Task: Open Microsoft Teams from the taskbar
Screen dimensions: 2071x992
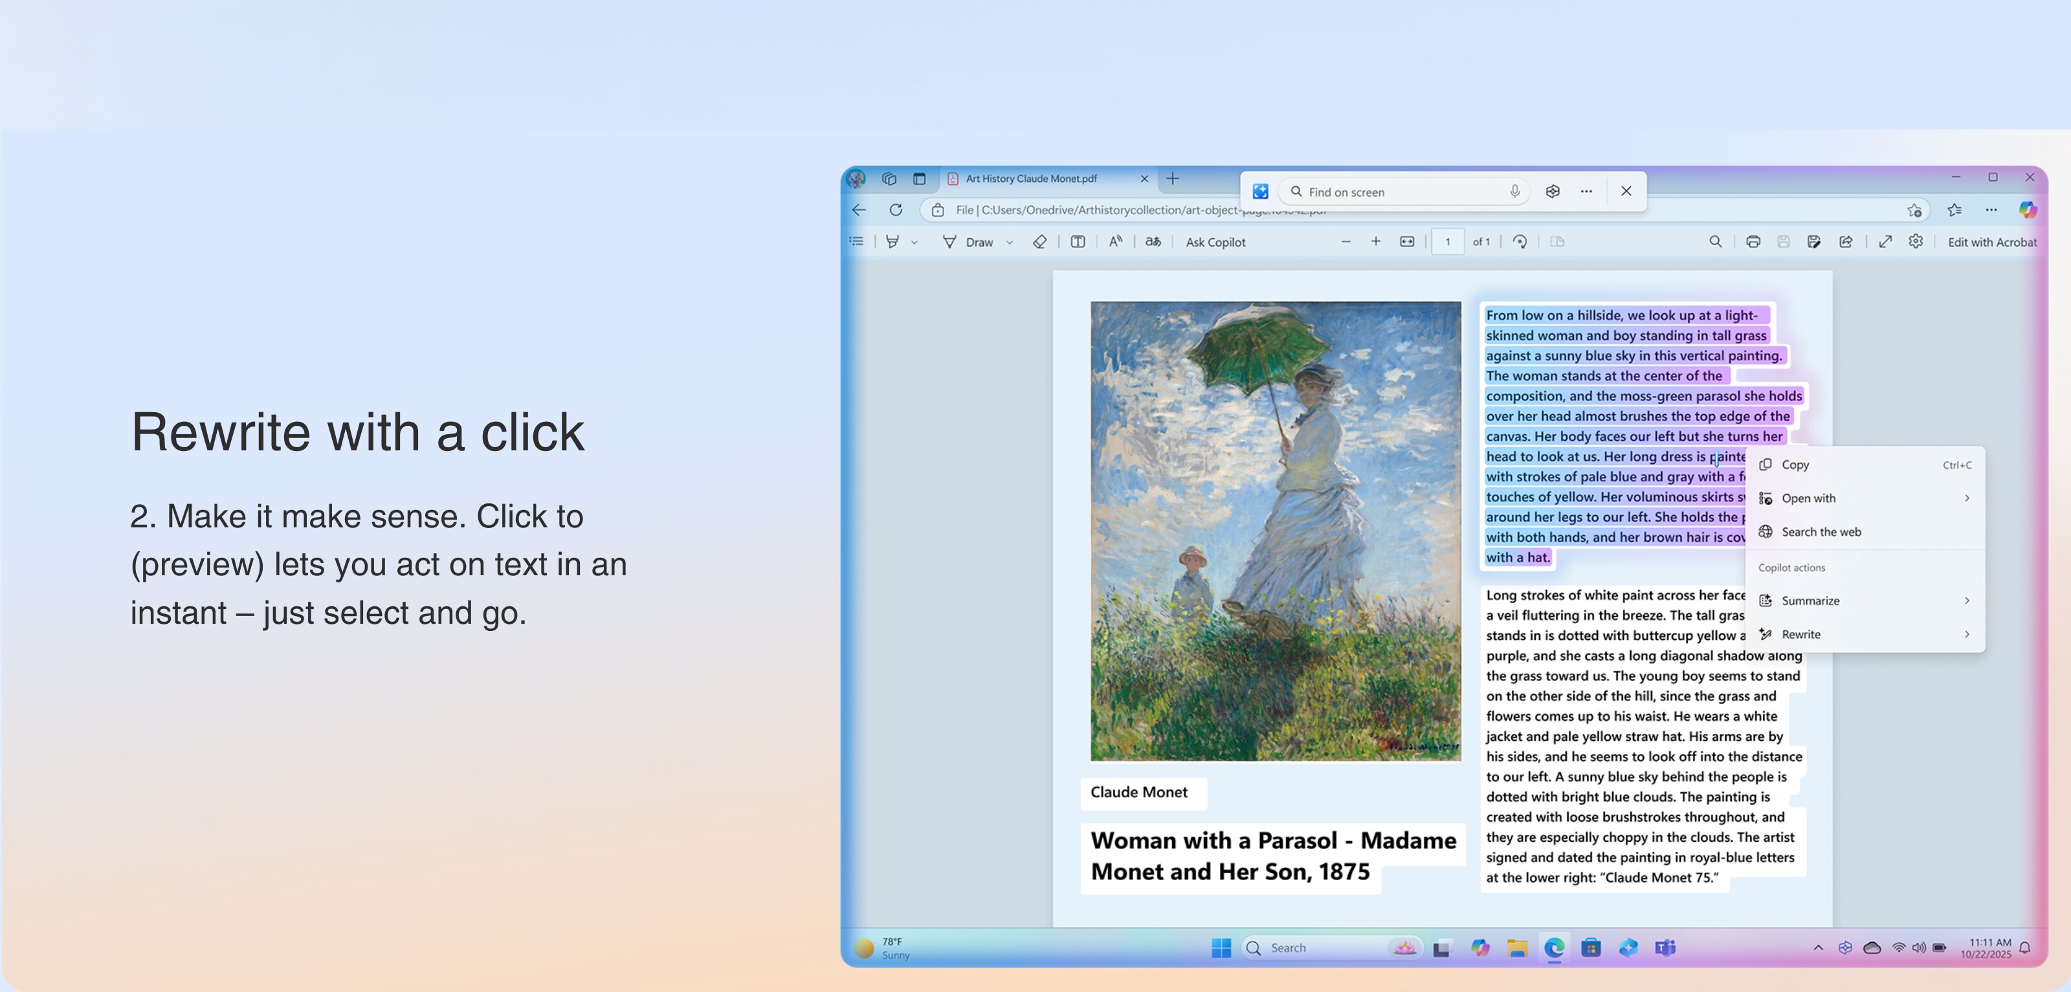Action: (x=1665, y=949)
